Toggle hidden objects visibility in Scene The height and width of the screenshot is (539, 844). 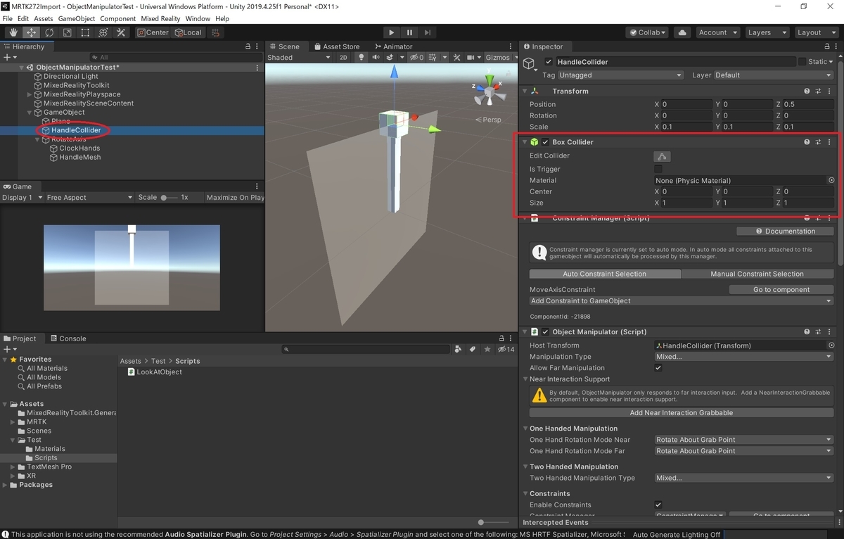coord(416,58)
